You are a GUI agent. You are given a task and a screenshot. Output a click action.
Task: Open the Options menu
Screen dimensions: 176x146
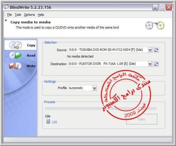(x=29, y=15)
